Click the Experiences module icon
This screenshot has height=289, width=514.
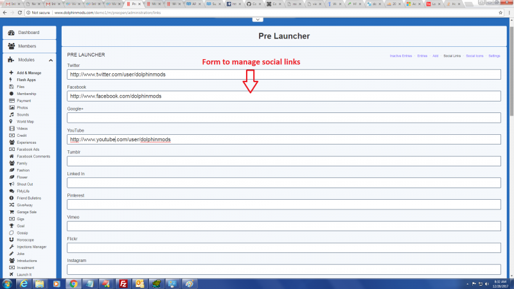(12, 142)
